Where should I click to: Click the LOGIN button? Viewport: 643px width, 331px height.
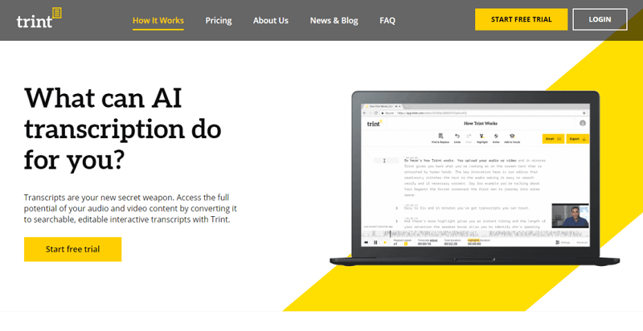(x=600, y=19)
